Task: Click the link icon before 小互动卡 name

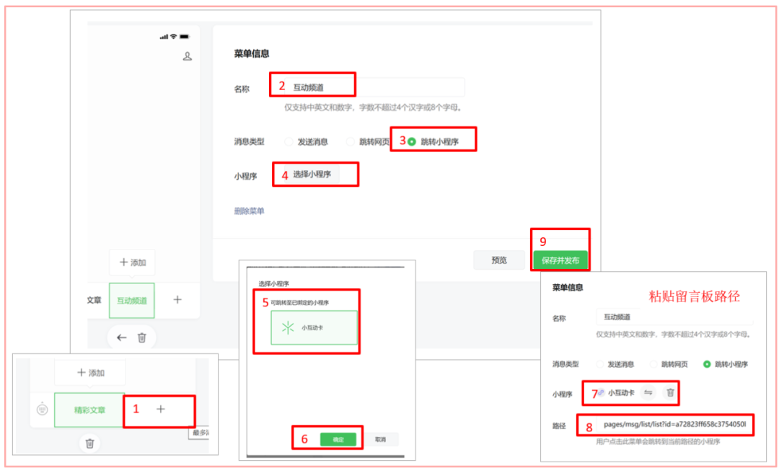Action: click(x=602, y=393)
